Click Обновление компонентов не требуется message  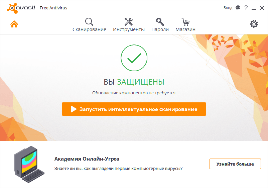point(134,93)
